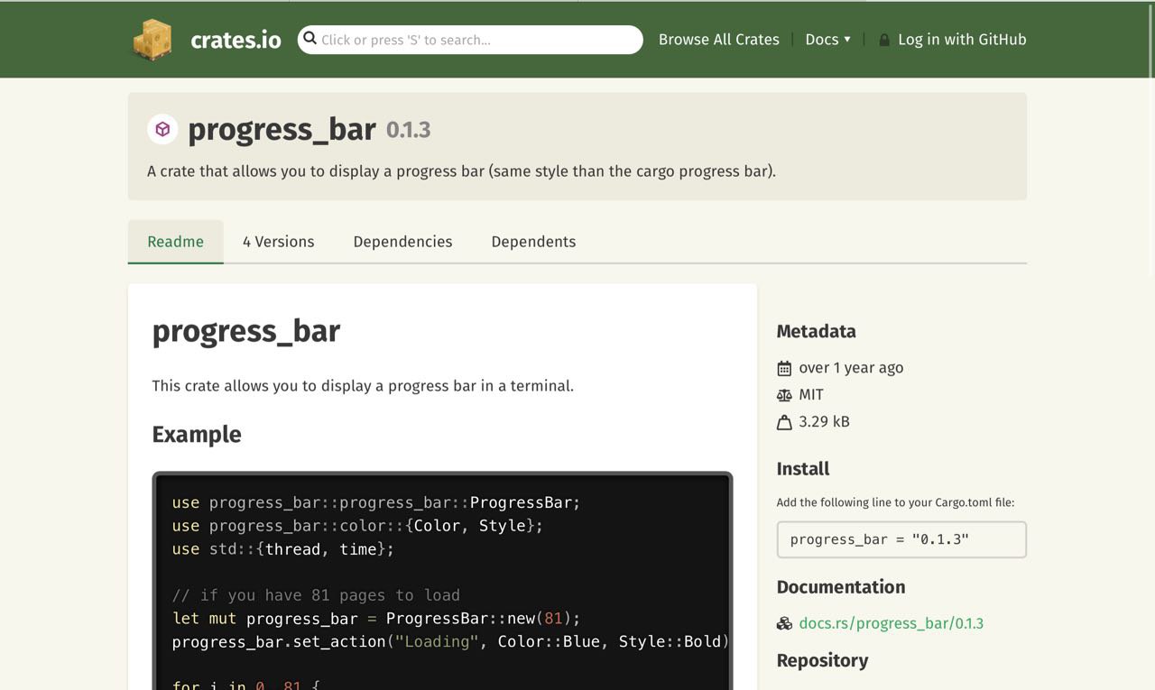Open the Docs dropdown menu
1155x690 pixels.
coord(827,40)
